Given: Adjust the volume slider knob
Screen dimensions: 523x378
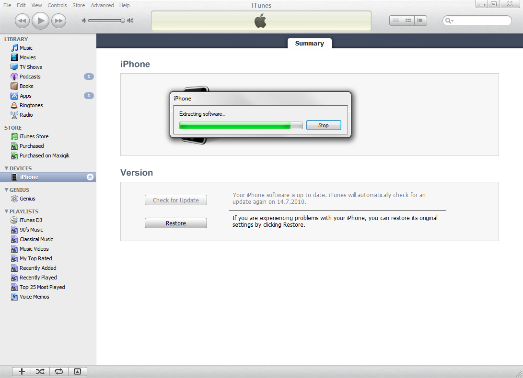Looking at the screenshot, I should tap(122, 21).
